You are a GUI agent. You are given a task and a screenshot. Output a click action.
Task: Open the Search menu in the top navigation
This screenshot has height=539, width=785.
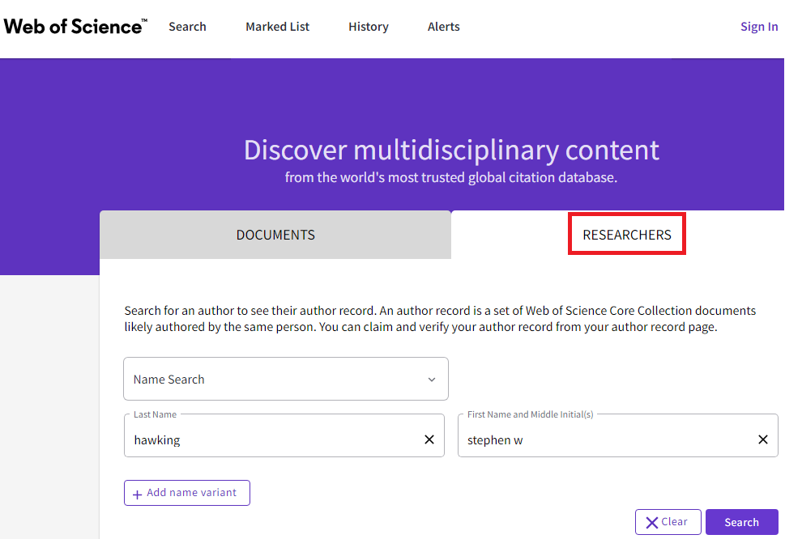(187, 27)
